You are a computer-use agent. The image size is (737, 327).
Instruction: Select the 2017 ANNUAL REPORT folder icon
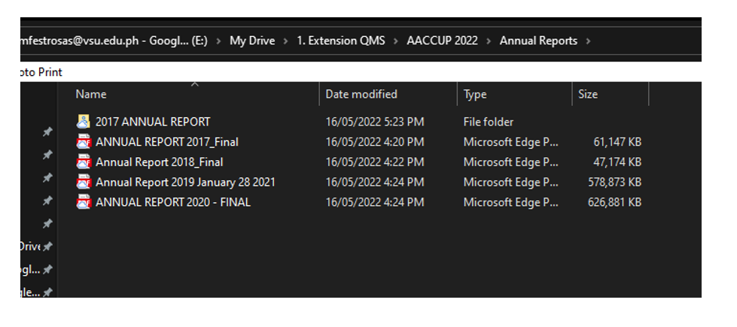84,122
